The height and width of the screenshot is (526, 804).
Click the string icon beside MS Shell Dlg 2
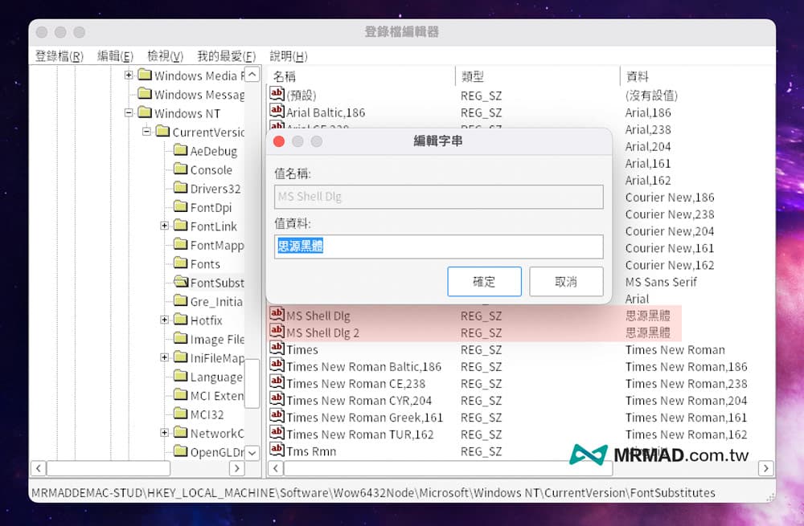point(277,332)
